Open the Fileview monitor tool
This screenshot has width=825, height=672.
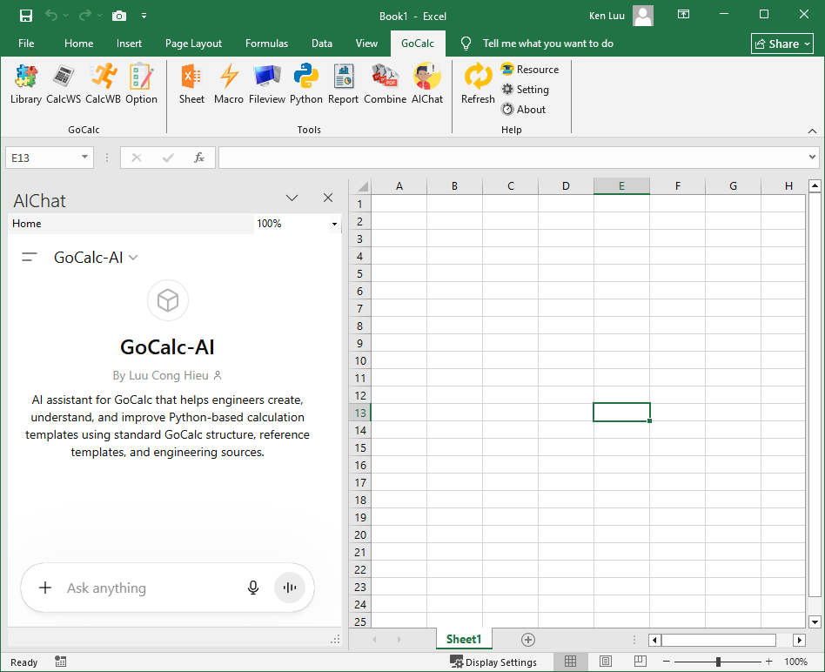point(267,84)
